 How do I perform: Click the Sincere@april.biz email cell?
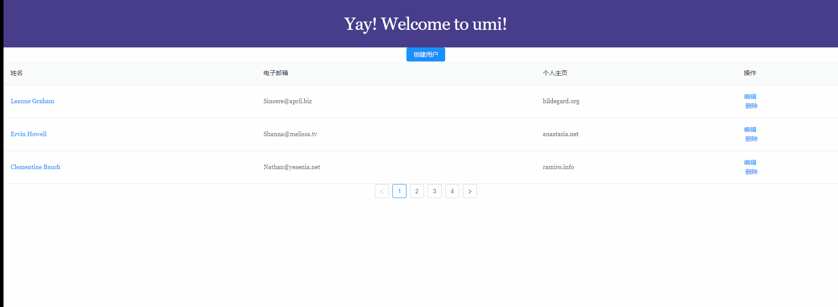288,101
